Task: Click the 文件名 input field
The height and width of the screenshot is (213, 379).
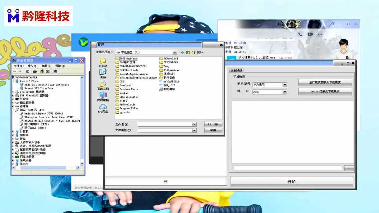Action: point(165,125)
